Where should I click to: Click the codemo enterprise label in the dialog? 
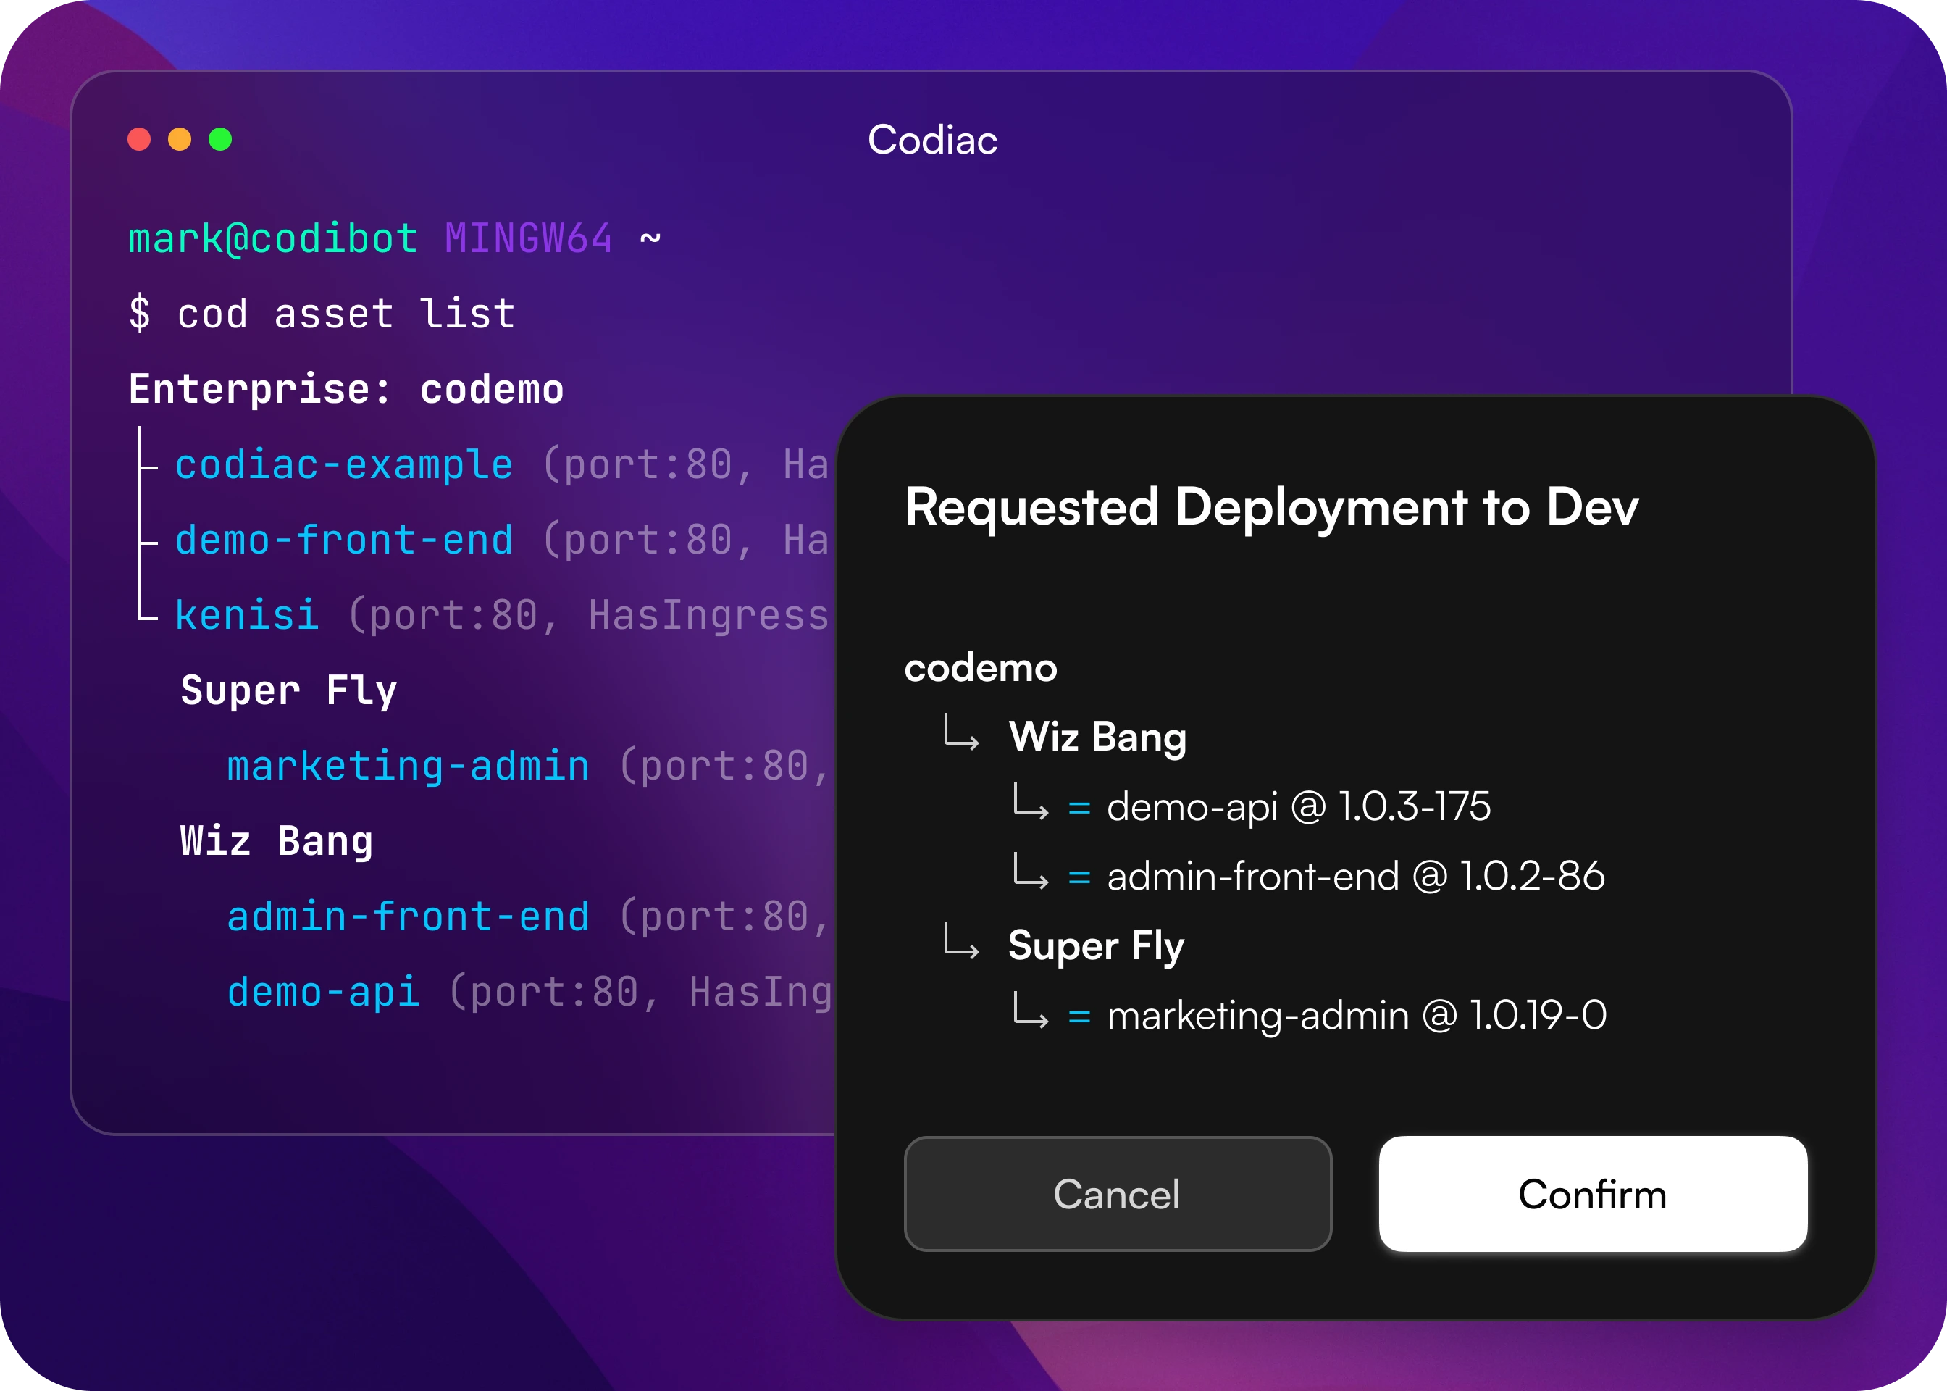pyautogui.click(x=980, y=668)
